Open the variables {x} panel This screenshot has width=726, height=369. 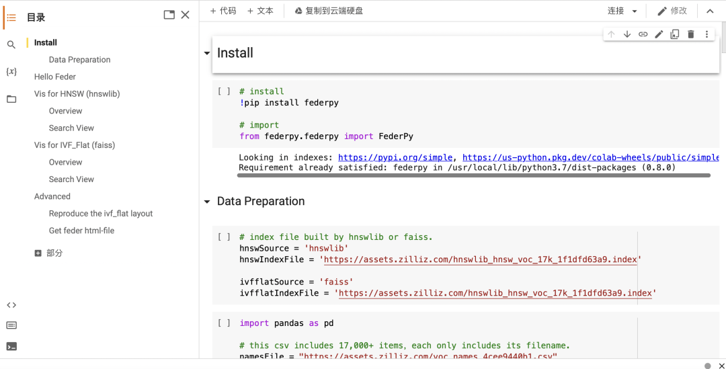click(x=11, y=71)
